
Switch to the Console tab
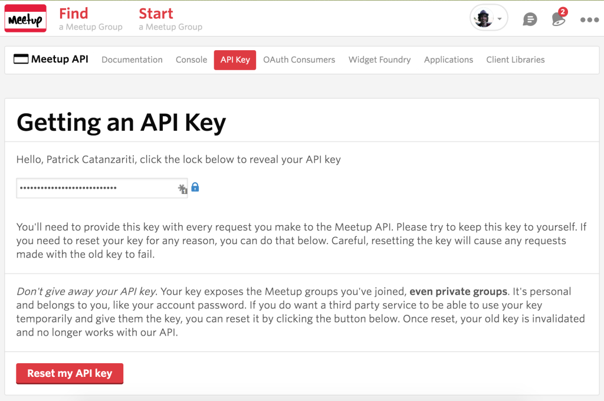pyautogui.click(x=191, y=60)
